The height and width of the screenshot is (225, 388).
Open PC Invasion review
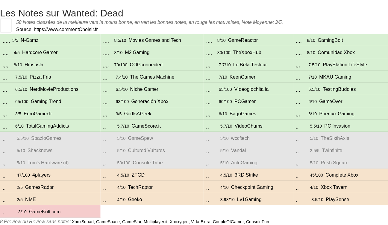(337, 126)
